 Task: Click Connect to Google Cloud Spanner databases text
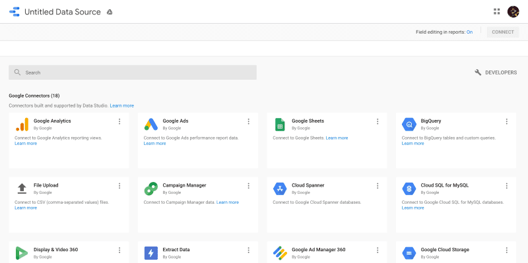(x=317, y=202)
